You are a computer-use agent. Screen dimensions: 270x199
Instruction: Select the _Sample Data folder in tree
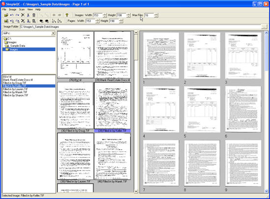pos(17,46)
